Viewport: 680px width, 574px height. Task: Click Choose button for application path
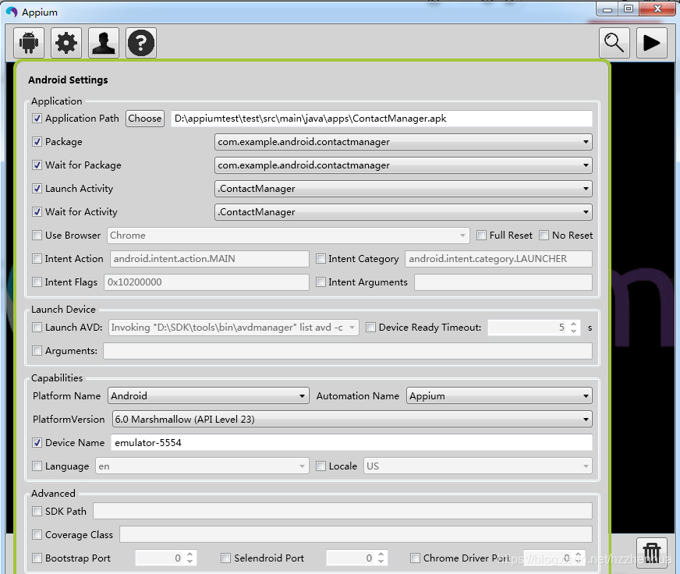[x=145, y=119]
